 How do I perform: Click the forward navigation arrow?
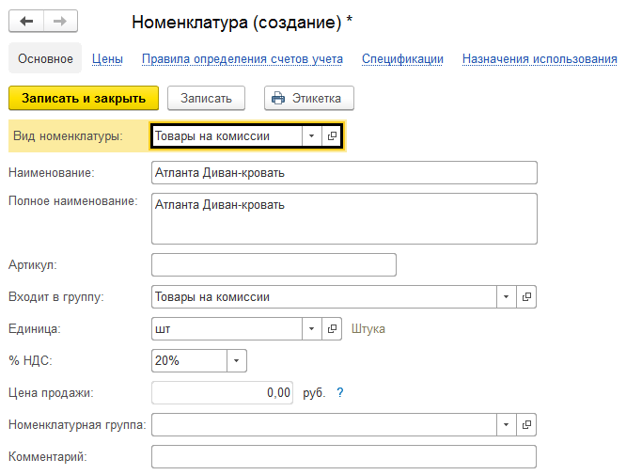[60, 21]
